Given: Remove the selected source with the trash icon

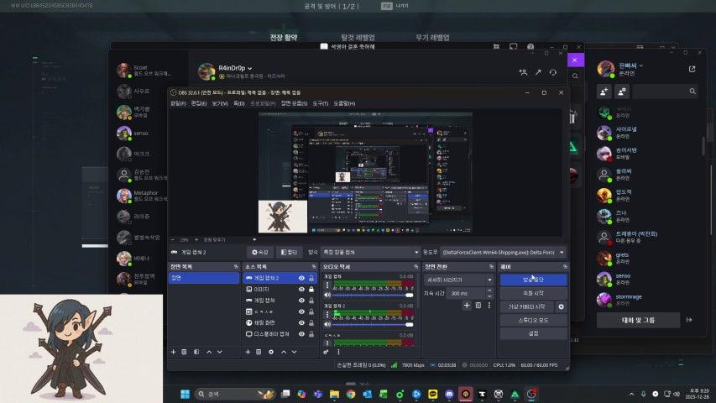Looking at the screenshot, I should [x=259, y=352].
